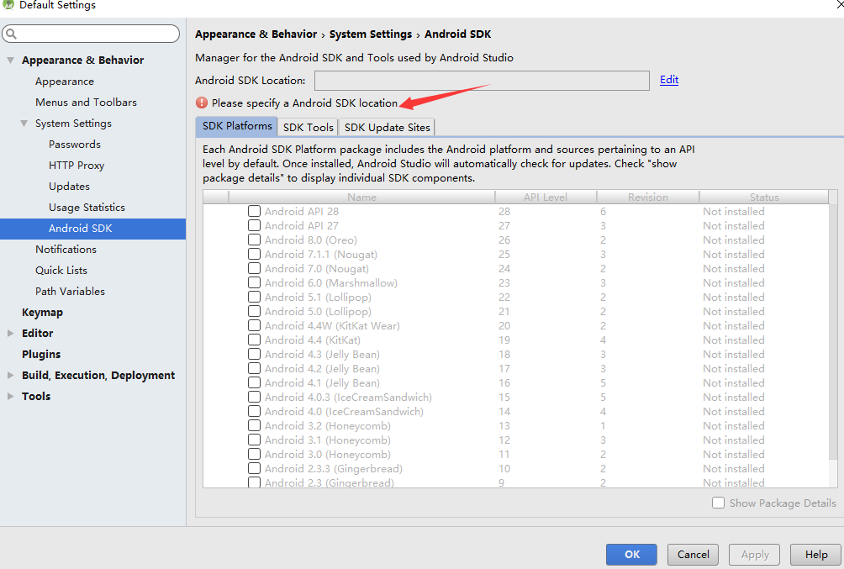Confirm settings with the OK button
This screenshot has height=569, width=844.
click(x=632, y=555)
